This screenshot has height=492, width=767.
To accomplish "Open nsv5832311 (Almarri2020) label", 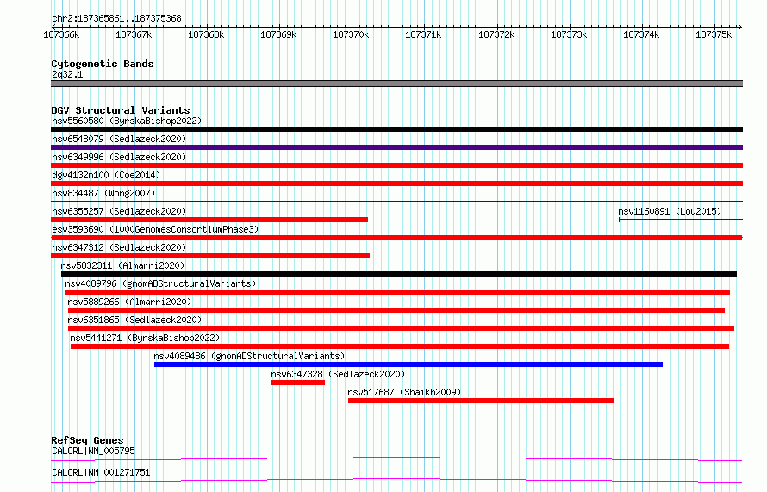I will (122, 265).
